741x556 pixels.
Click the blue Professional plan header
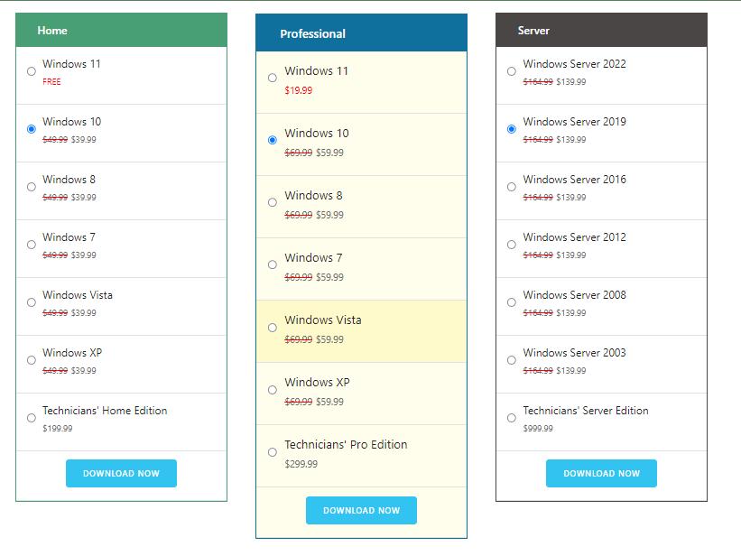coord(362,33)
